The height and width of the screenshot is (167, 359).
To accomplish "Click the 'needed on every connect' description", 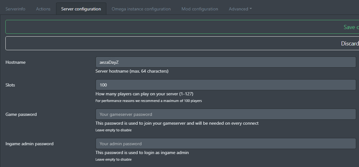I will pos(177,123).
